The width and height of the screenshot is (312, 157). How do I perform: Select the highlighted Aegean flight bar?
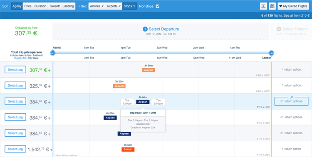click(143, 102)
